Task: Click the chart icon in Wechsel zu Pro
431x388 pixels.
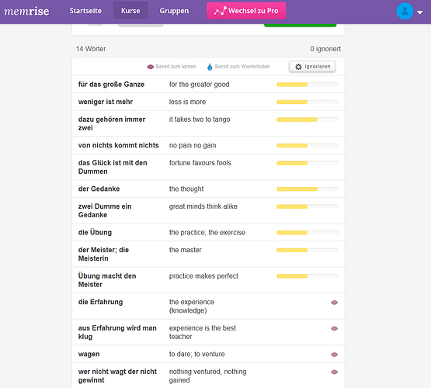Action: click(221, 11)
